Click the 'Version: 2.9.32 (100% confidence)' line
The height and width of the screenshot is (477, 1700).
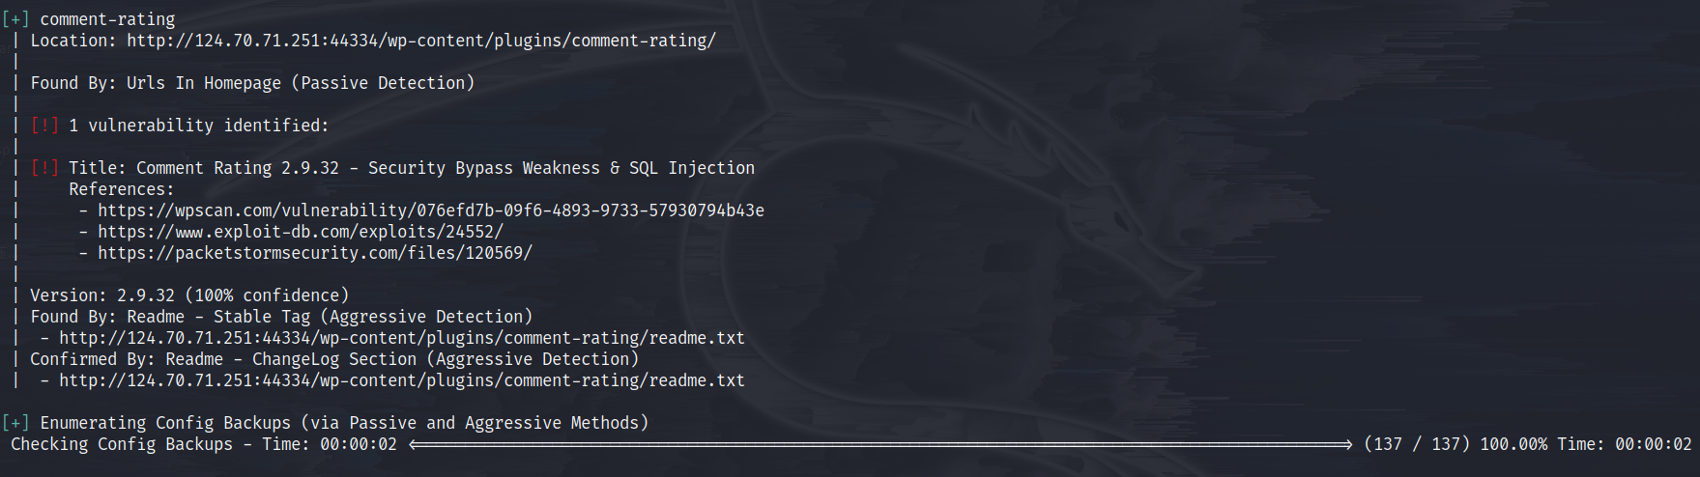[189, 295]
